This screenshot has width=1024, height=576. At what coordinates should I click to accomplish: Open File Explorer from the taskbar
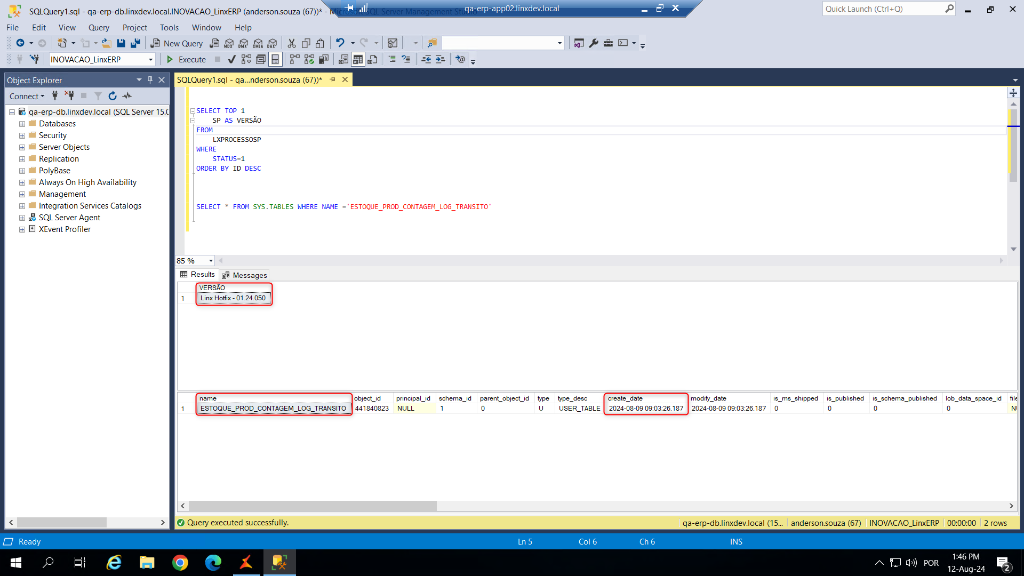tap(147, 563)
